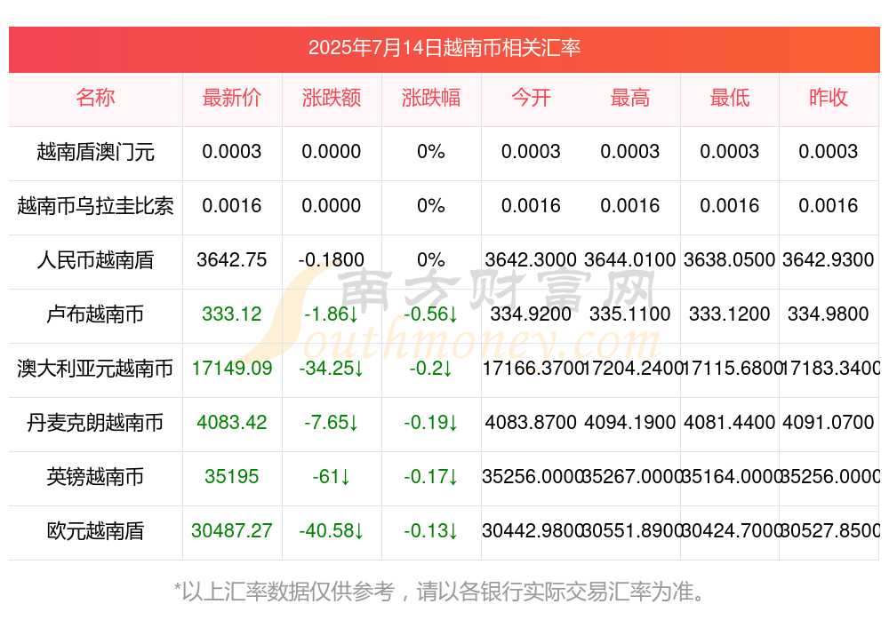This screenshot has height=620, width=889.
Task: Select the row name 越南盾澳门元
Action: [x=95, y=152]
